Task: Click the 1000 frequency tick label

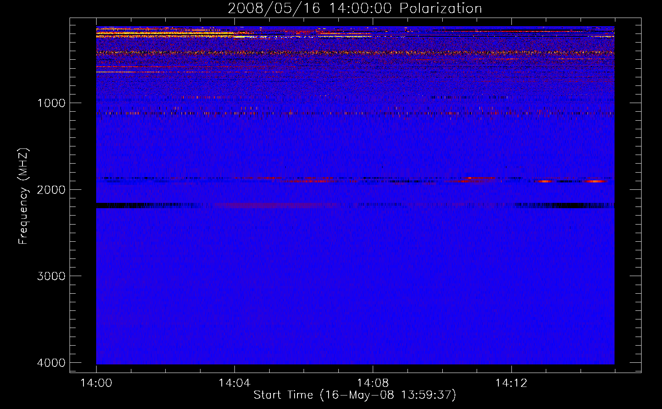Action: click(51, 103)
